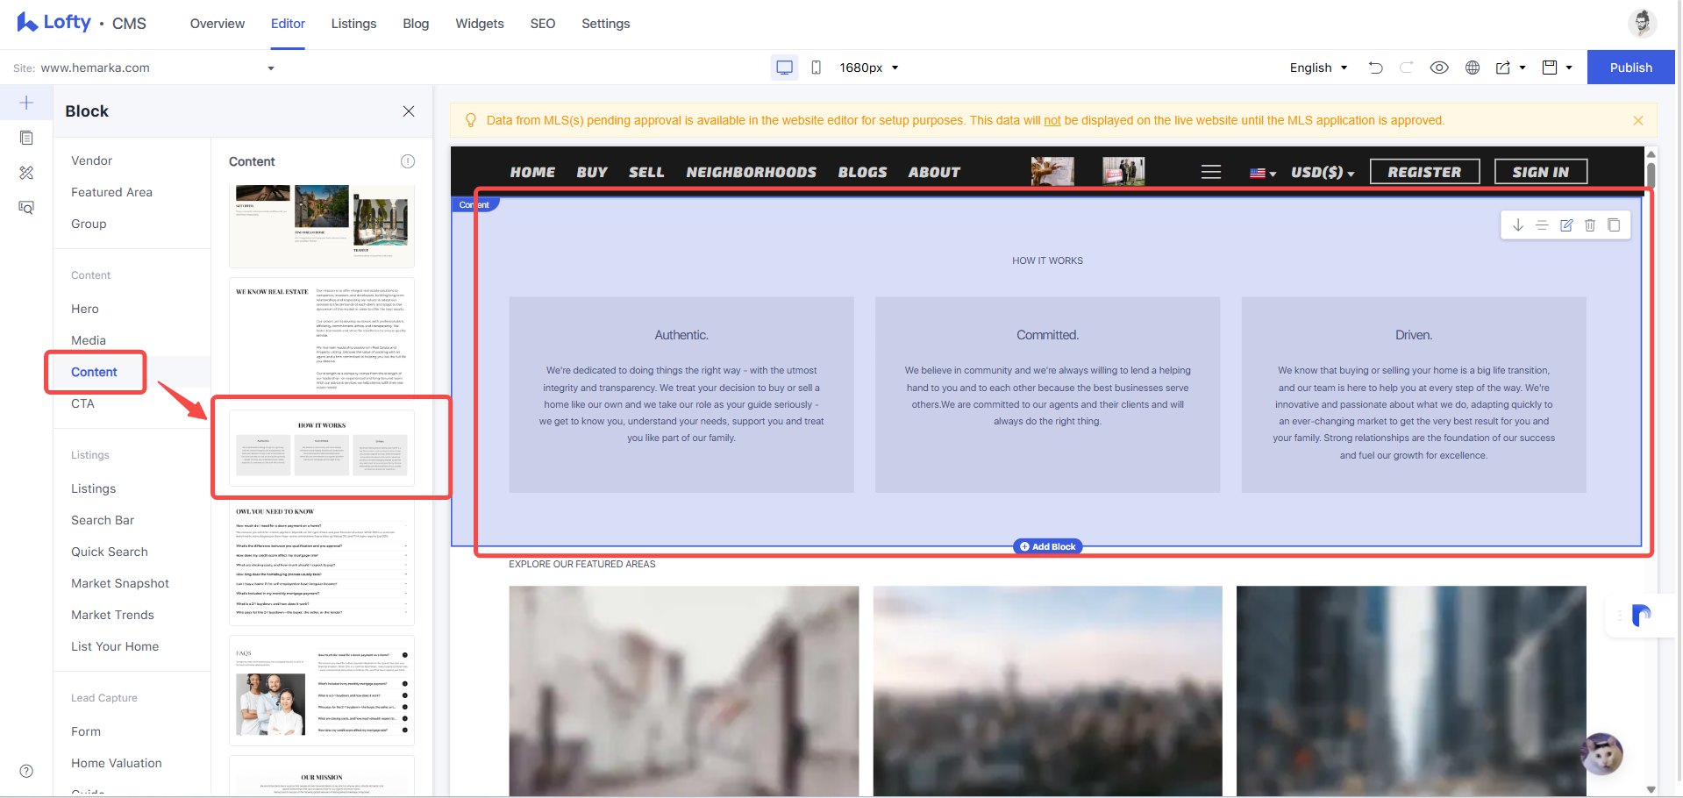Select the Form block category
This screenshot has width=1683, height=798.
(86, 731)
